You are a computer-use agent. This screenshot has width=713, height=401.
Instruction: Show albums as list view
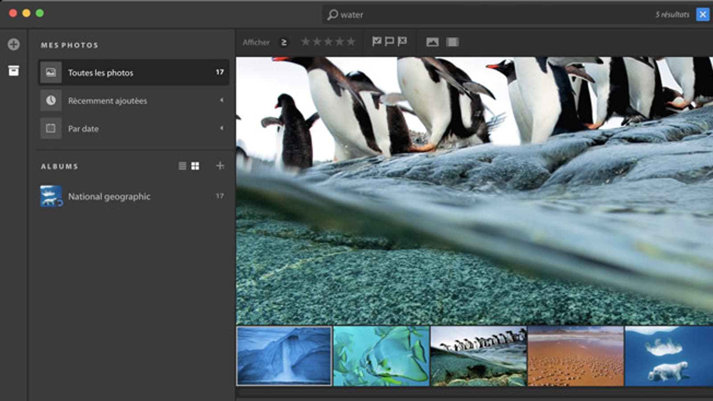[182, 166]
